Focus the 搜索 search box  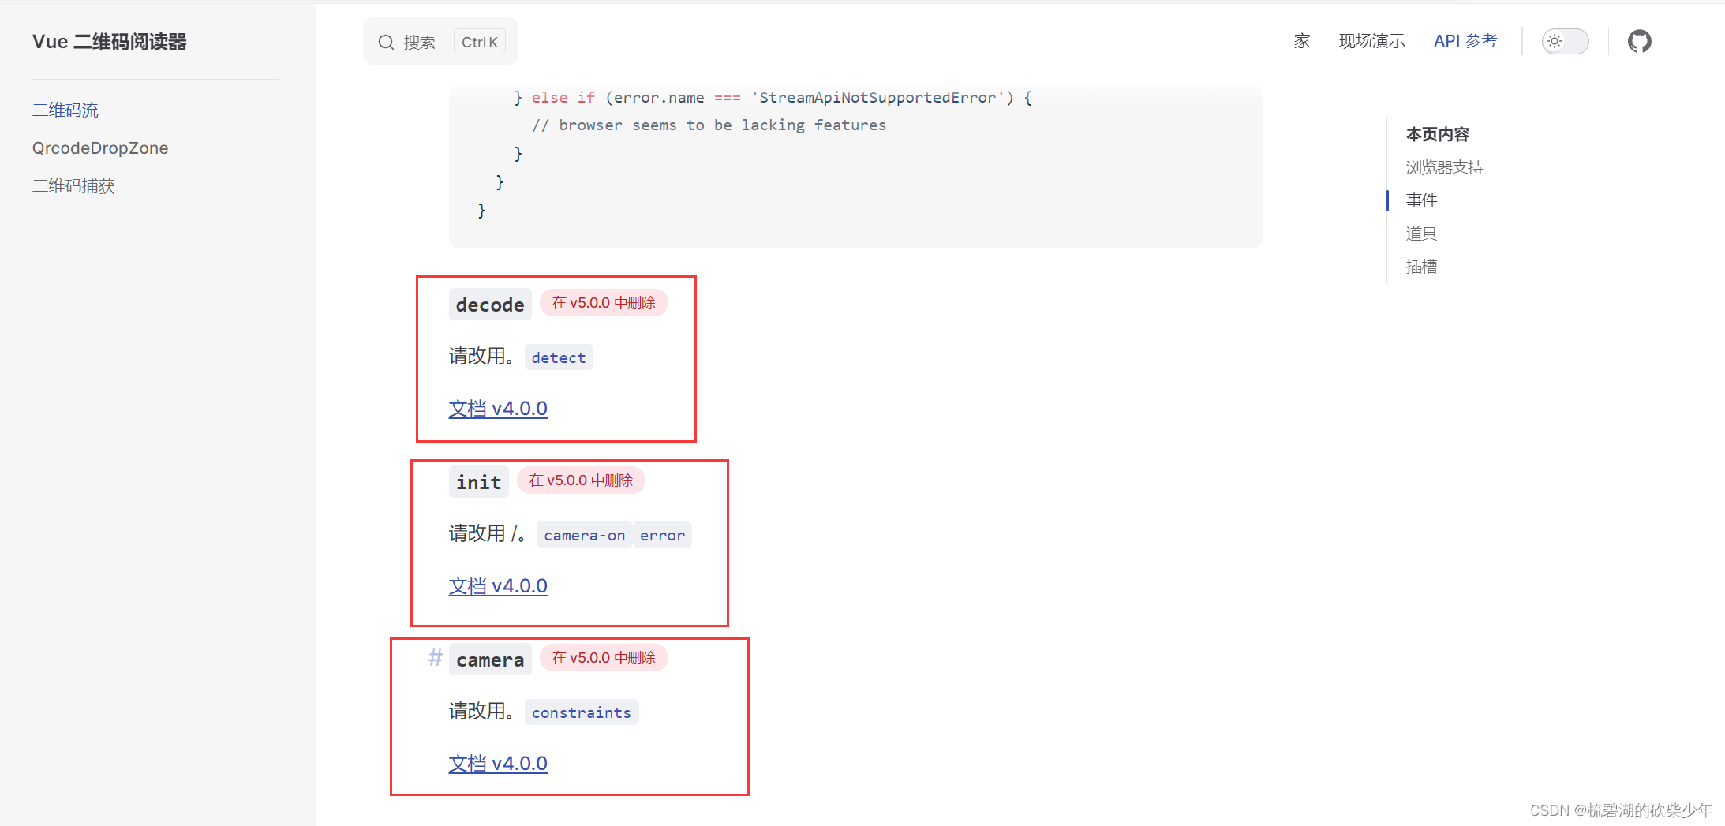click(x=440, y=42)
